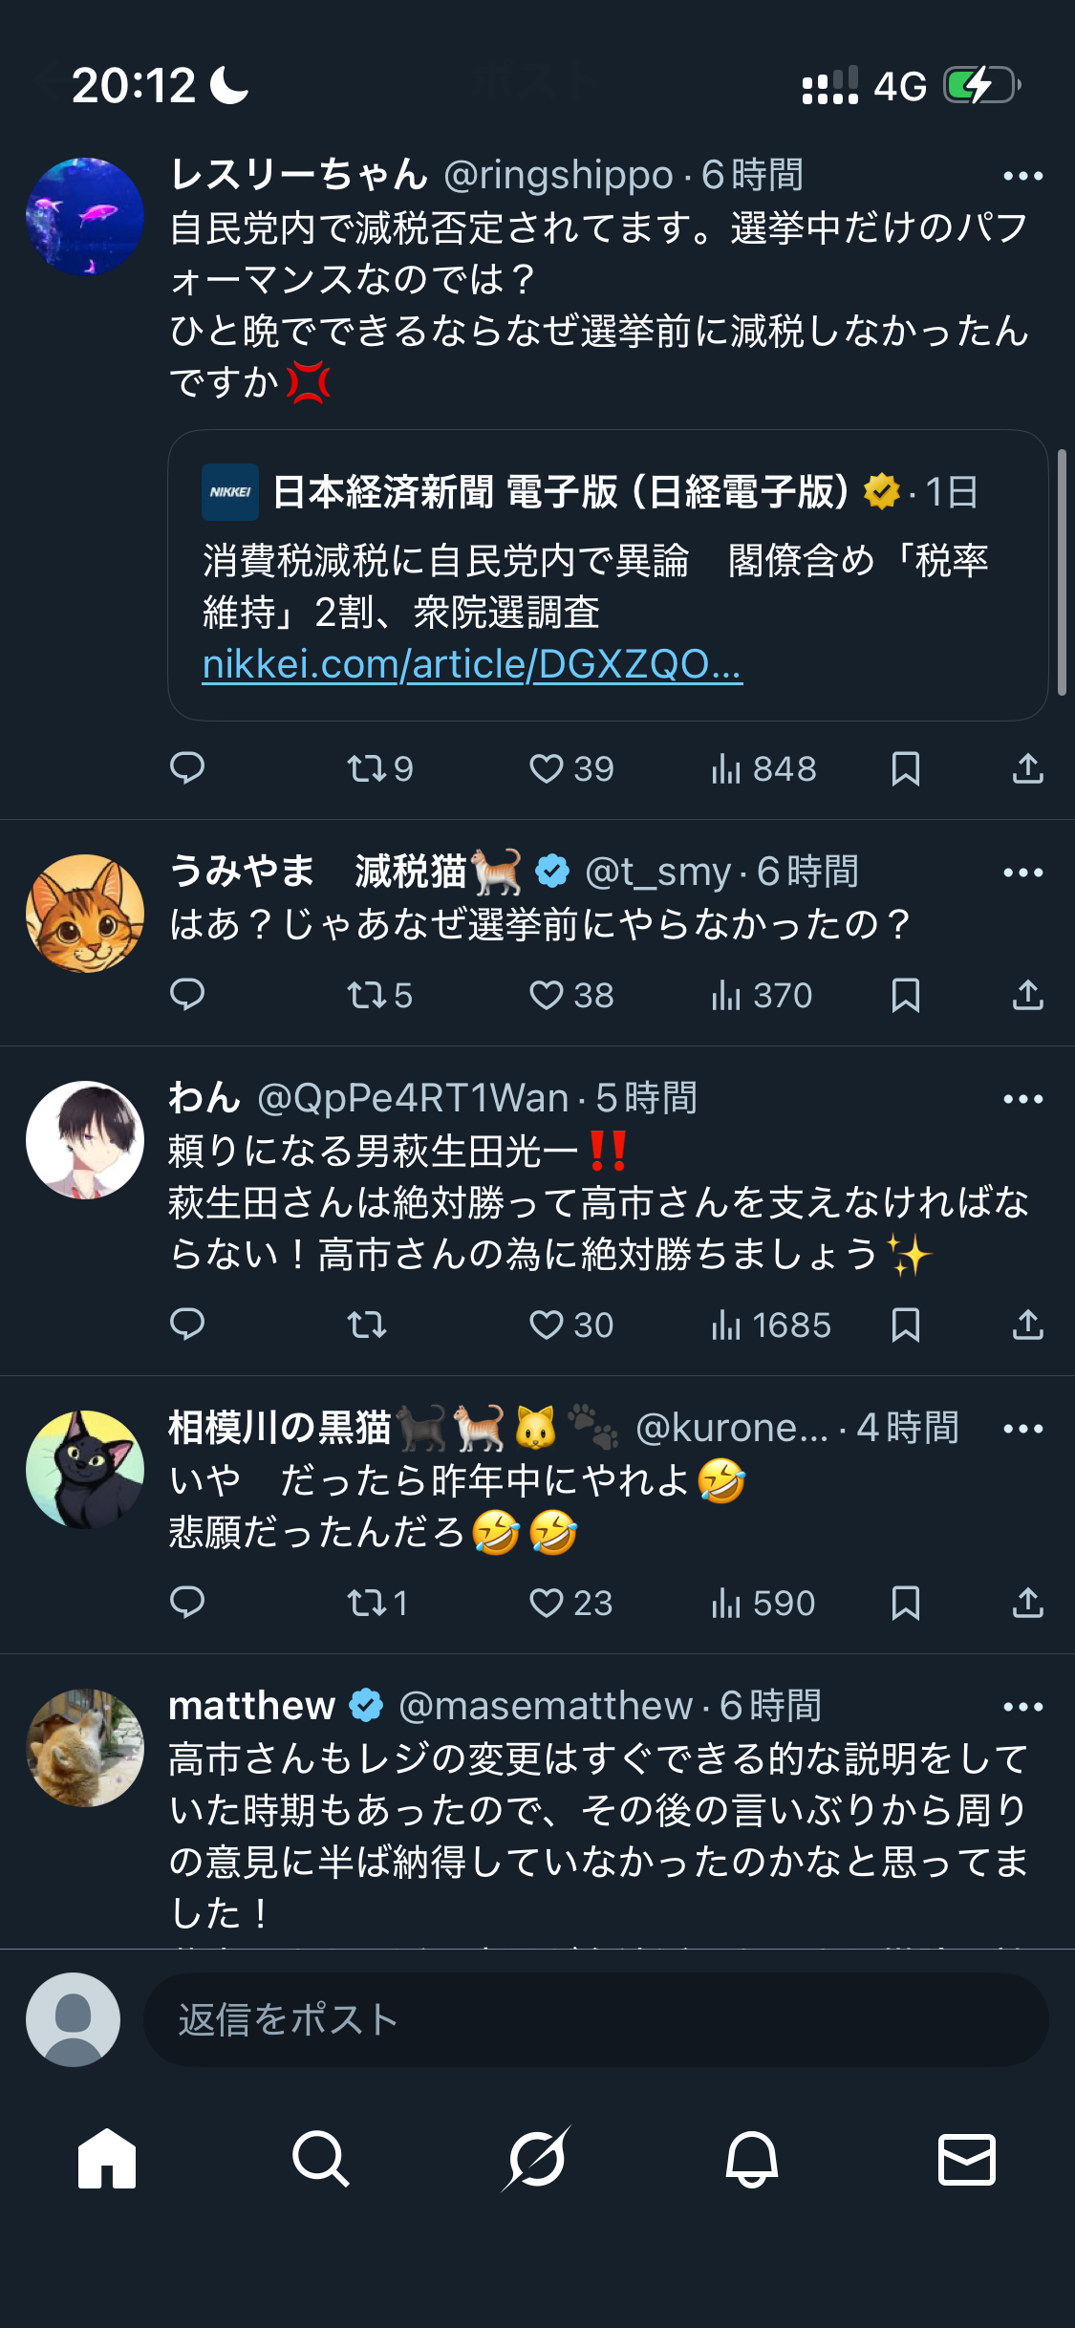Share レスリーちゃん's post
This screenshot has height=2328, width=1075.
1027,768
